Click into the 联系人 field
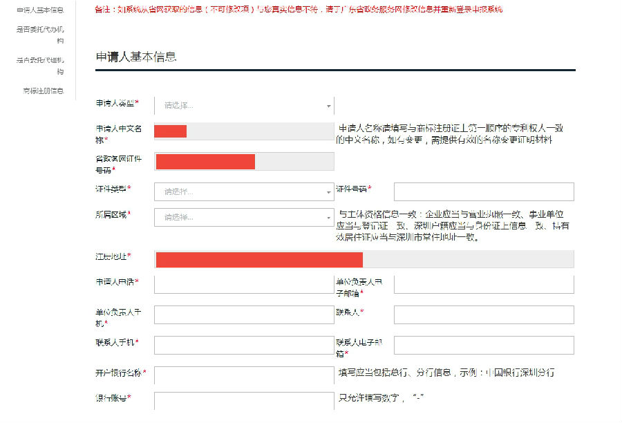The height and width of the screenshot is (423, 622). point(484,315)
